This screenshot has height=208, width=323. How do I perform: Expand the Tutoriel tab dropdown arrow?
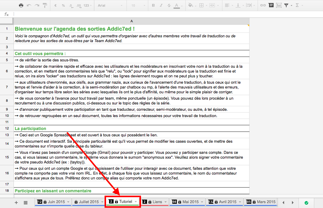pos(136,202)
